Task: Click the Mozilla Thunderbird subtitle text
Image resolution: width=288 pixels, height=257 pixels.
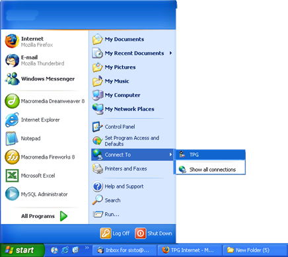Action: [42, 63]
